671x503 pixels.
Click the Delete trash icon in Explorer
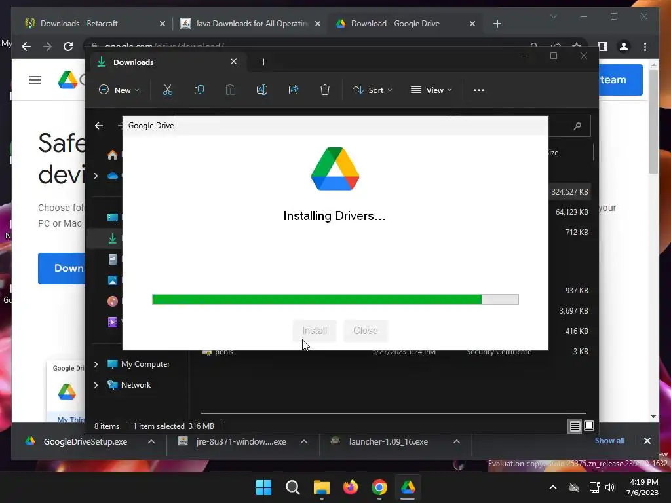click(x=325, y=90)
